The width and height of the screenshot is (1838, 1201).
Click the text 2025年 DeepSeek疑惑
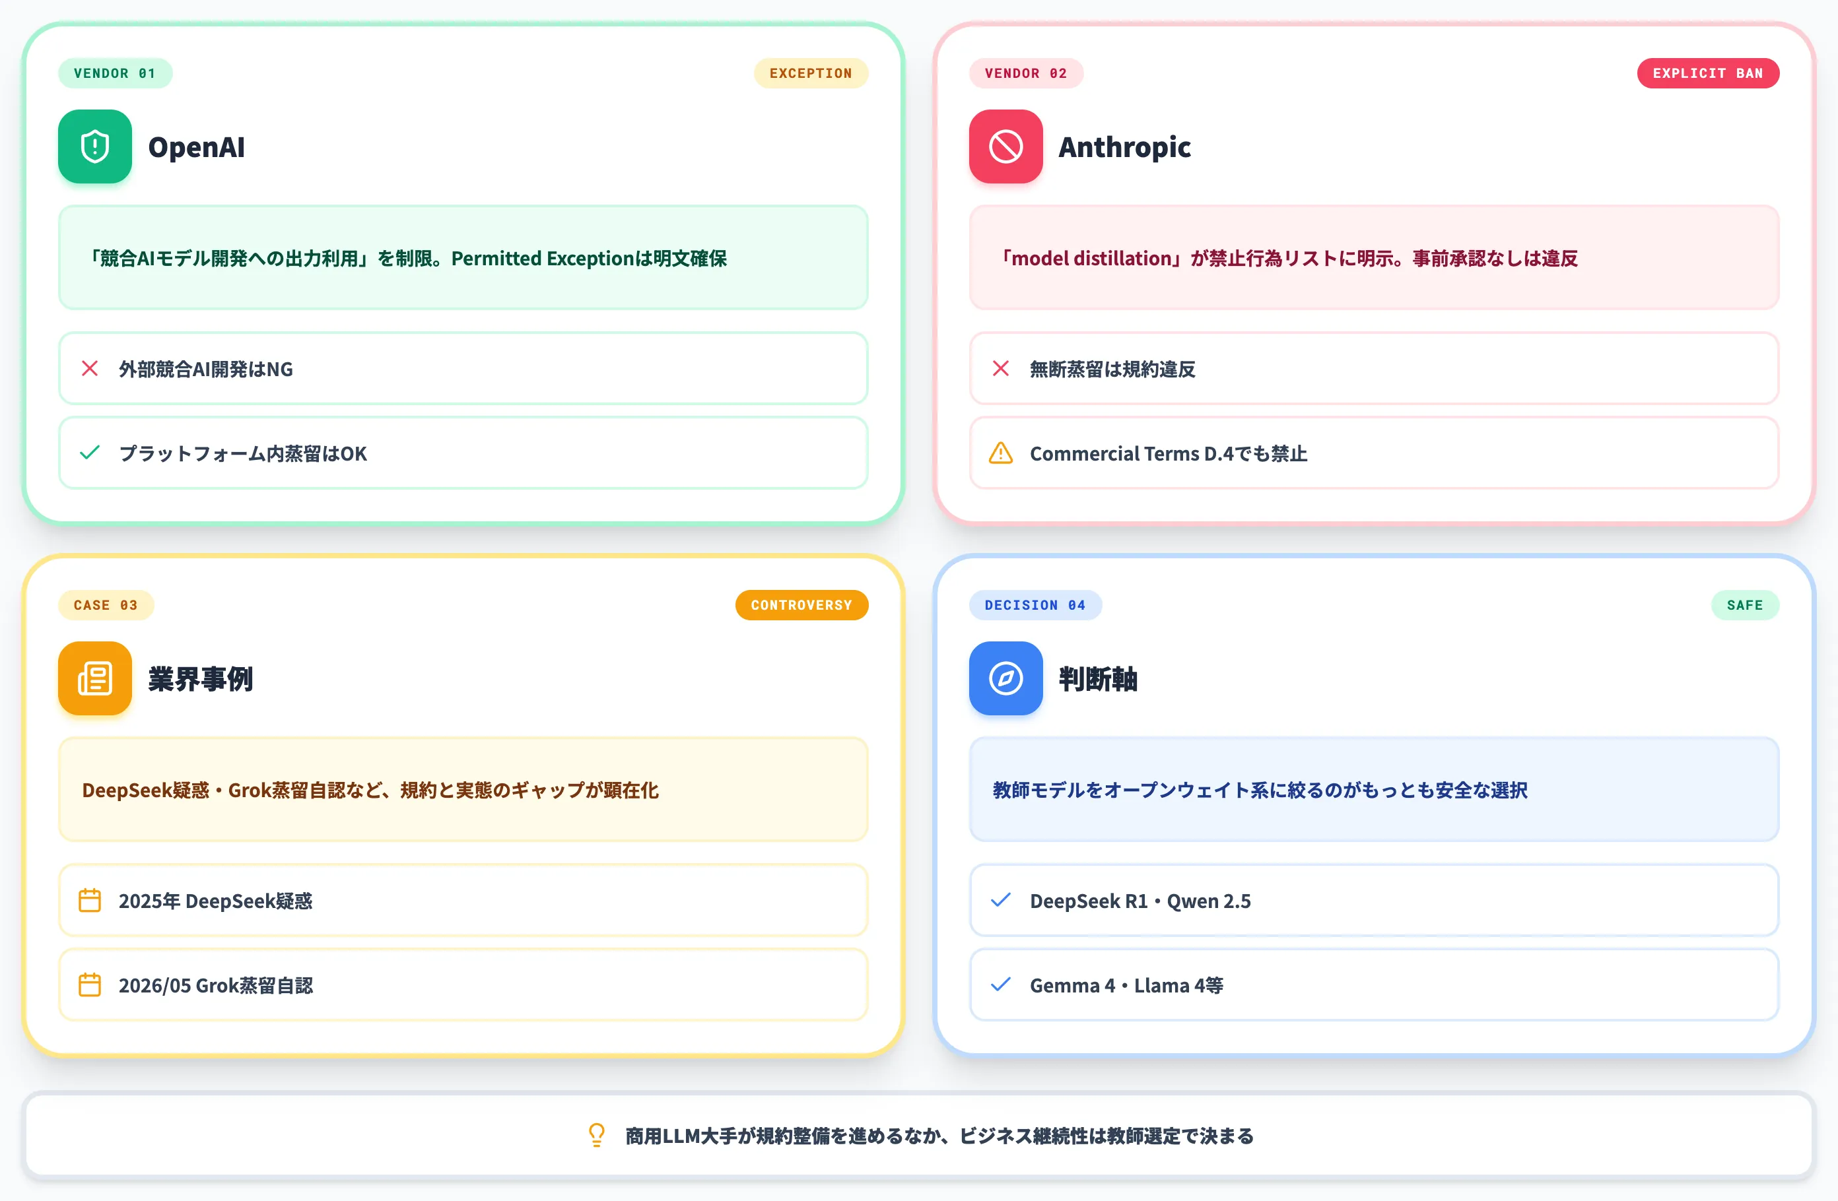tap(215, 901)
